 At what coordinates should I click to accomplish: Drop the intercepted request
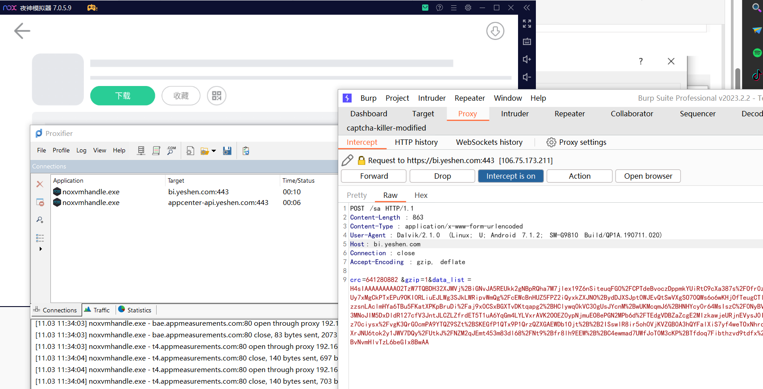(x=442, y=176)
